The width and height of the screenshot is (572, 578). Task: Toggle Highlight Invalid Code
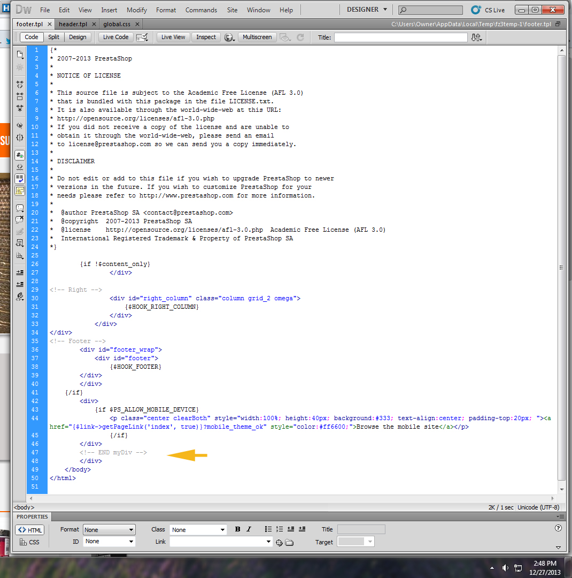tap(20, 167)
